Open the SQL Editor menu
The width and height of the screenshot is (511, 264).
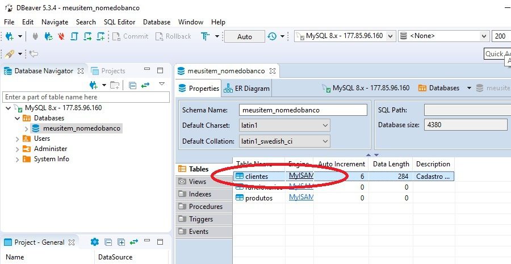pyautogui.click(x=119, y=22)
